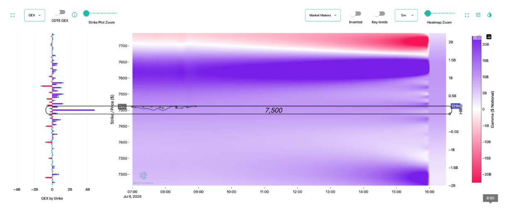Enable the 0DTE GEX switch

click(60, 12)
